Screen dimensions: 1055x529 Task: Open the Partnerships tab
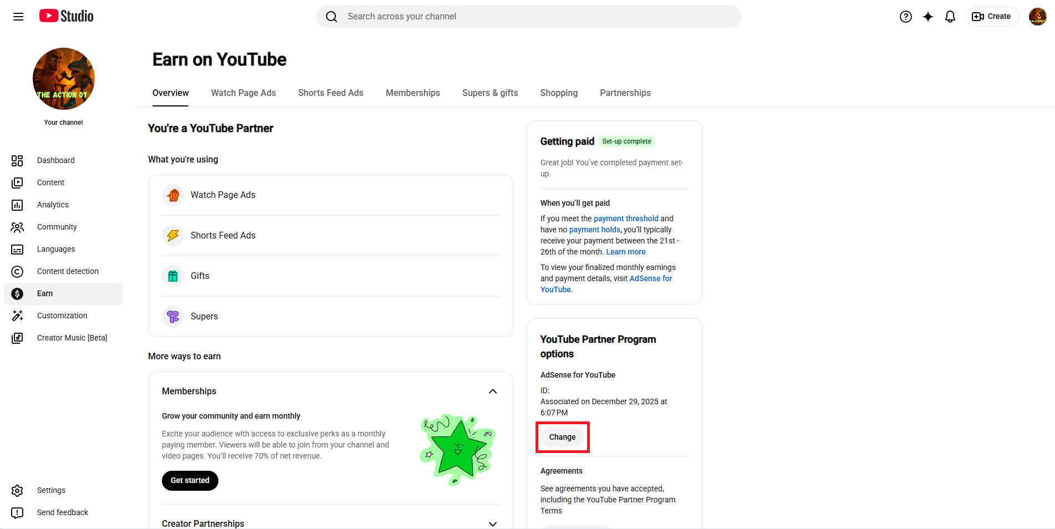click(625, 93)
